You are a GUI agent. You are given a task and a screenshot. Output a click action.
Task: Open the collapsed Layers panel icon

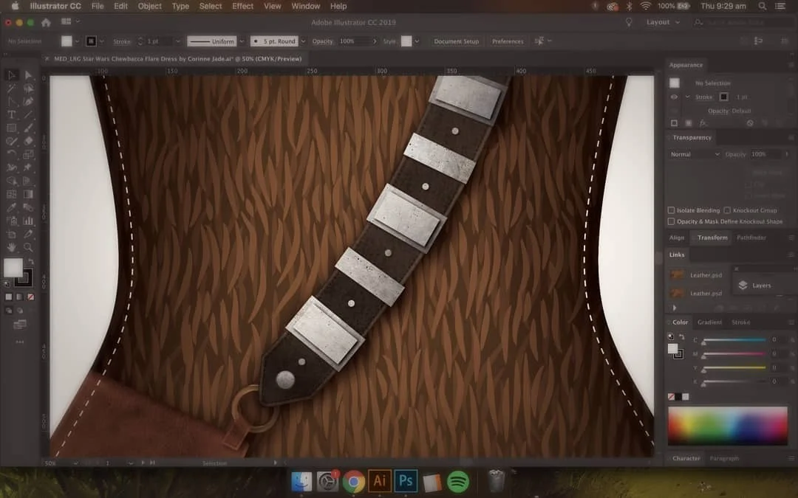pos(743,286)
